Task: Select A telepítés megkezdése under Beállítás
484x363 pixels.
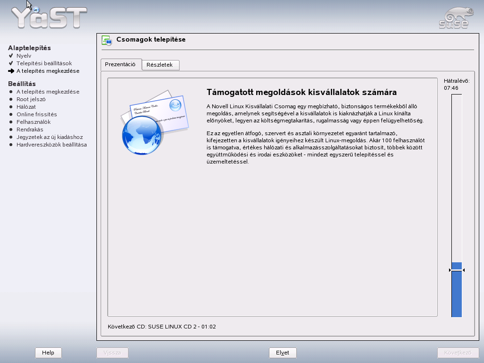Action: click(48, 92)
